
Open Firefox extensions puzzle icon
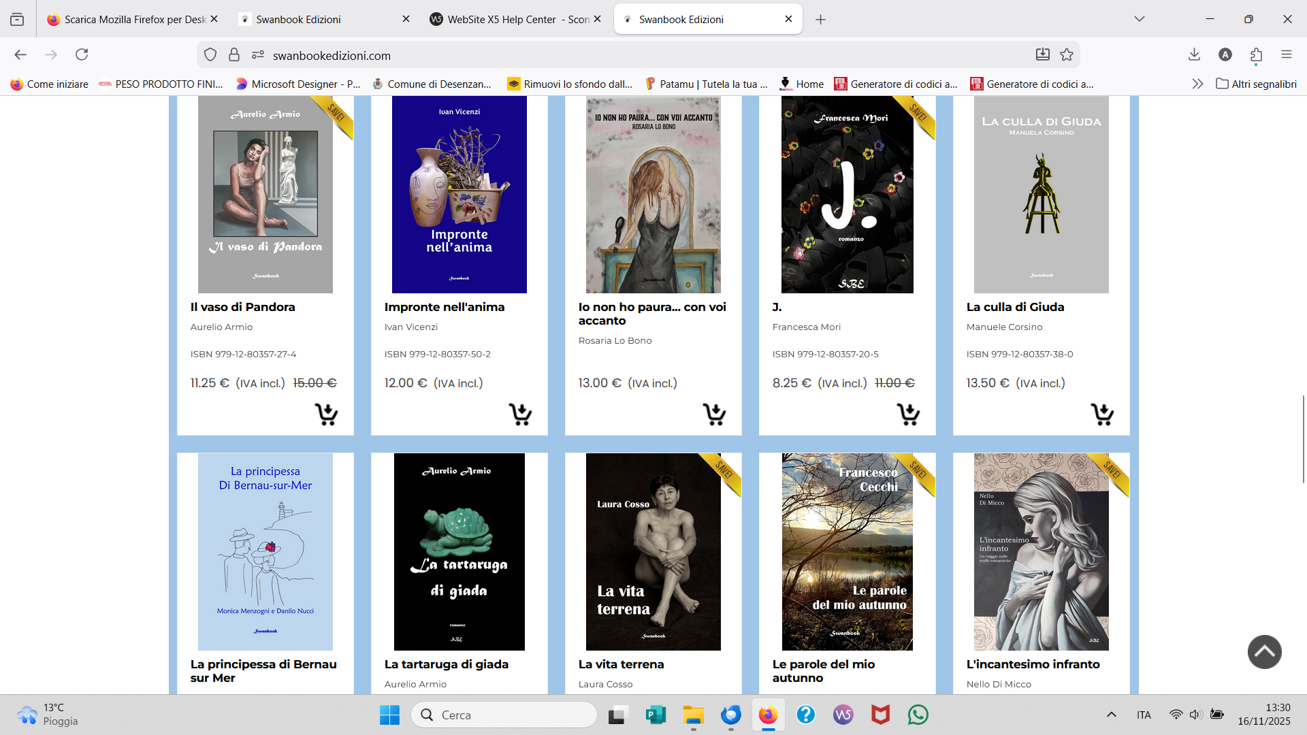coord(1256,55)
